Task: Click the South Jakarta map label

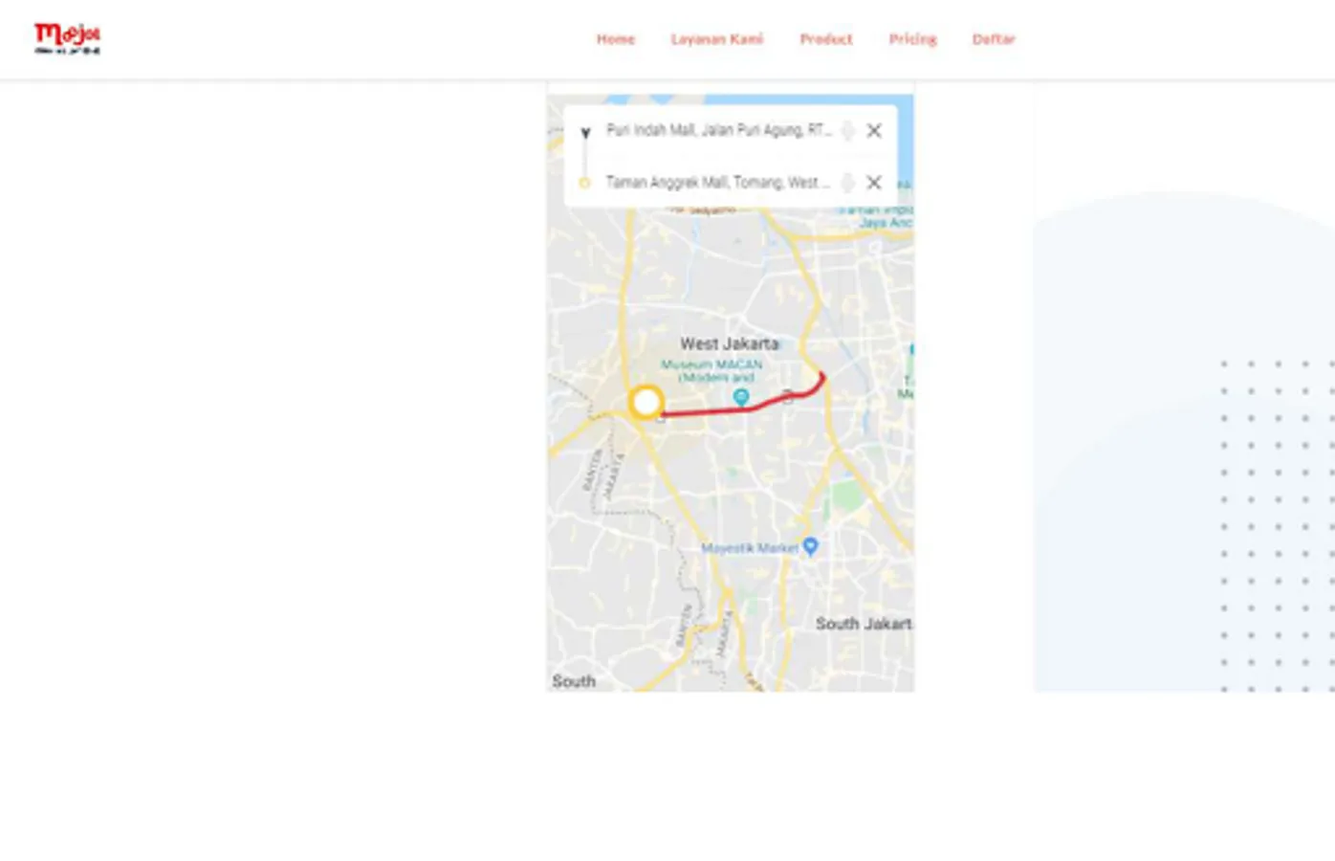Action: click(864, 624)
